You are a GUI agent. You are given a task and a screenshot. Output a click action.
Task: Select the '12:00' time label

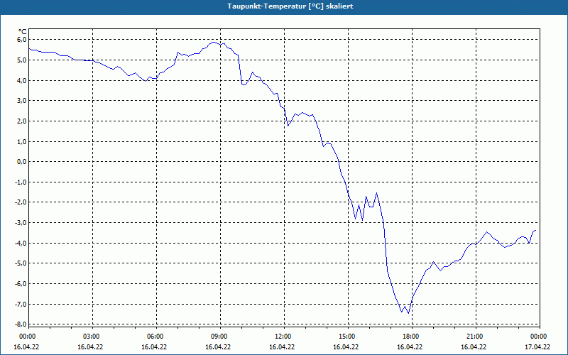coord(282,337)
